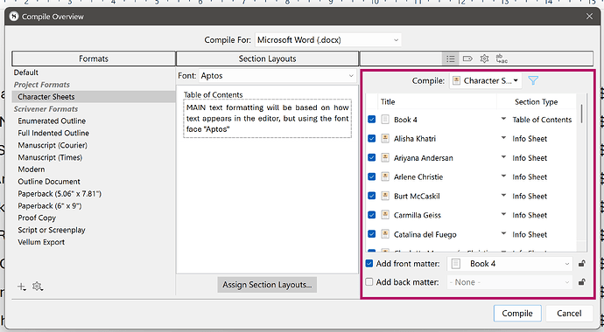
Task: Uncheck the Arlene Christie include checkbox
Action: click(371, 176)
